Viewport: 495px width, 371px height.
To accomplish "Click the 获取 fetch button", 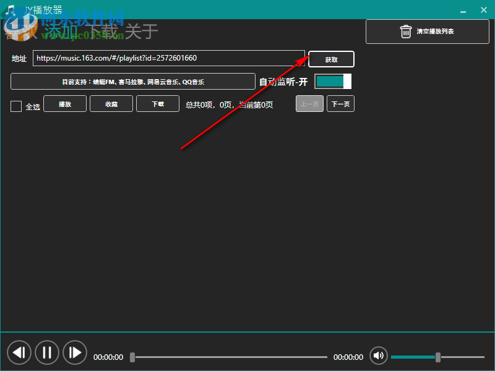I will [x=331, y=59].
